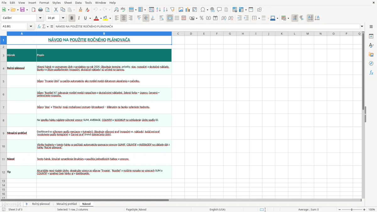
Task: Open the Select Function dropdown arrow
Action: [x=48, y=26]
